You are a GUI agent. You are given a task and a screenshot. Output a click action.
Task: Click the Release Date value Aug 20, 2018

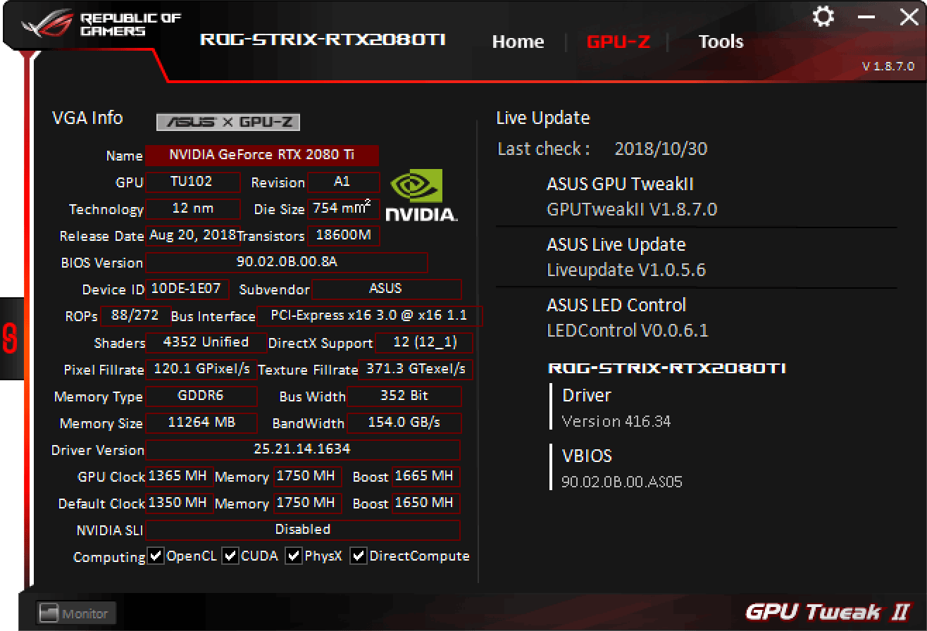point(192,235)
